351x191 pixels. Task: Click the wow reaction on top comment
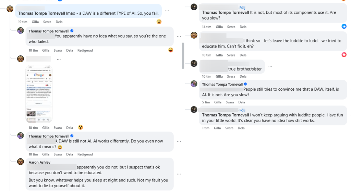click(x=159, y=22)
